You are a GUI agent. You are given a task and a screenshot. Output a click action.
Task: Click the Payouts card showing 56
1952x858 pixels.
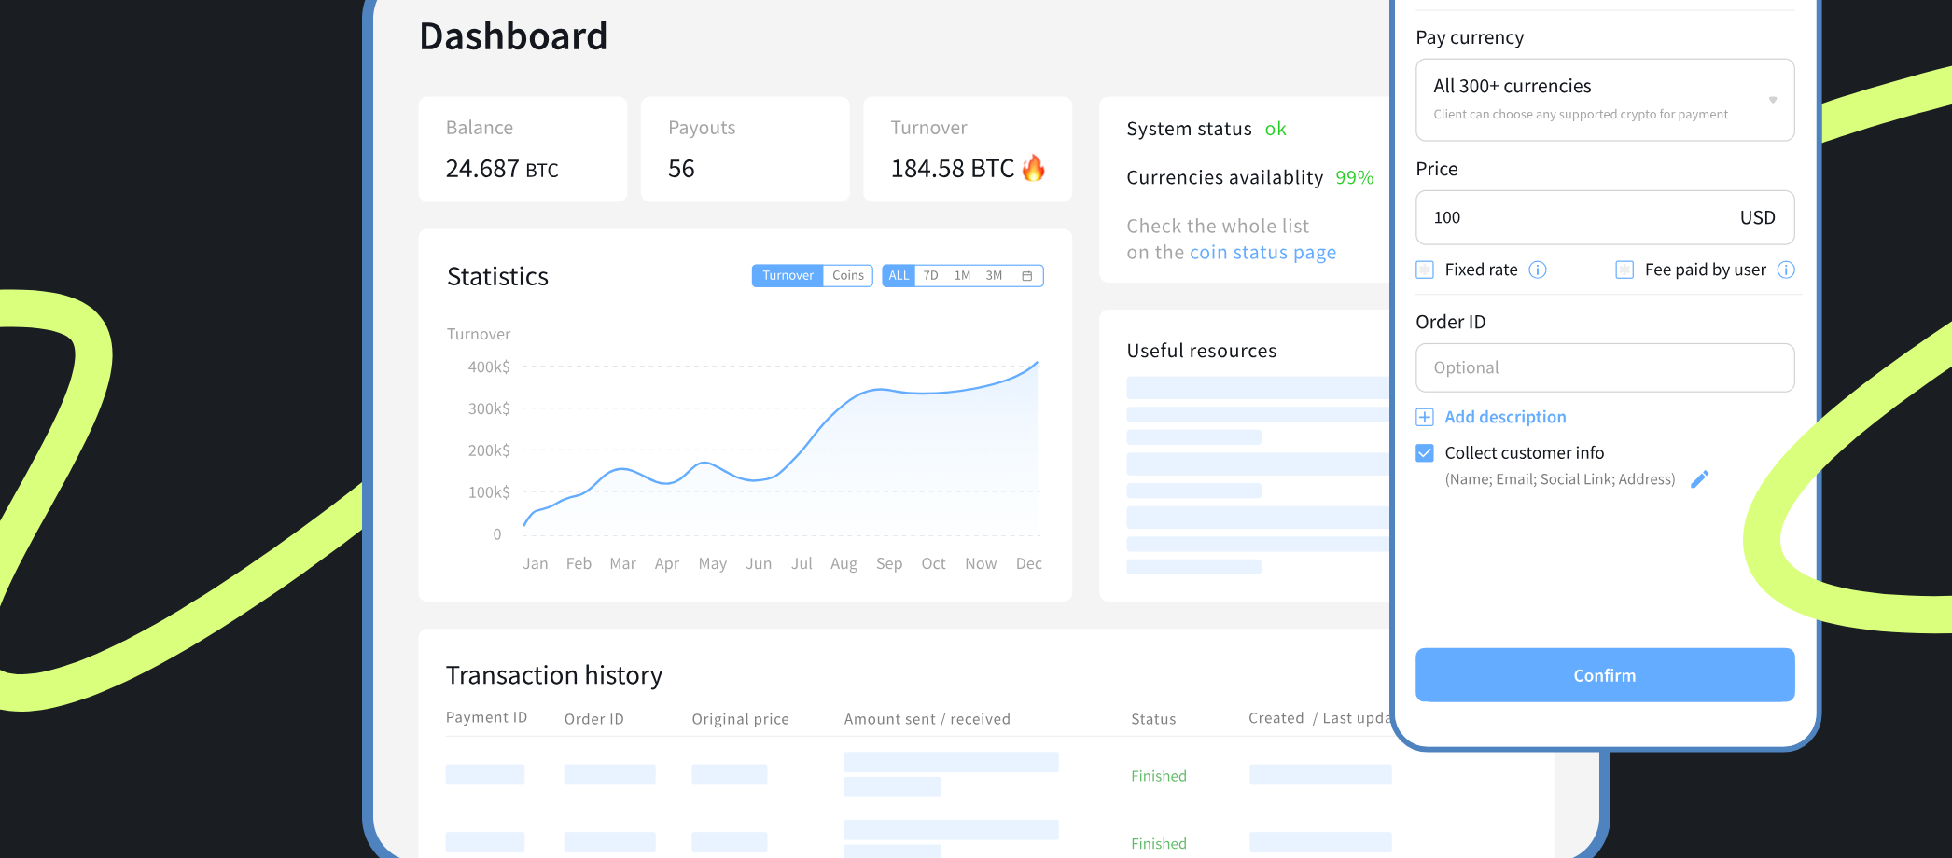[745, 149]
